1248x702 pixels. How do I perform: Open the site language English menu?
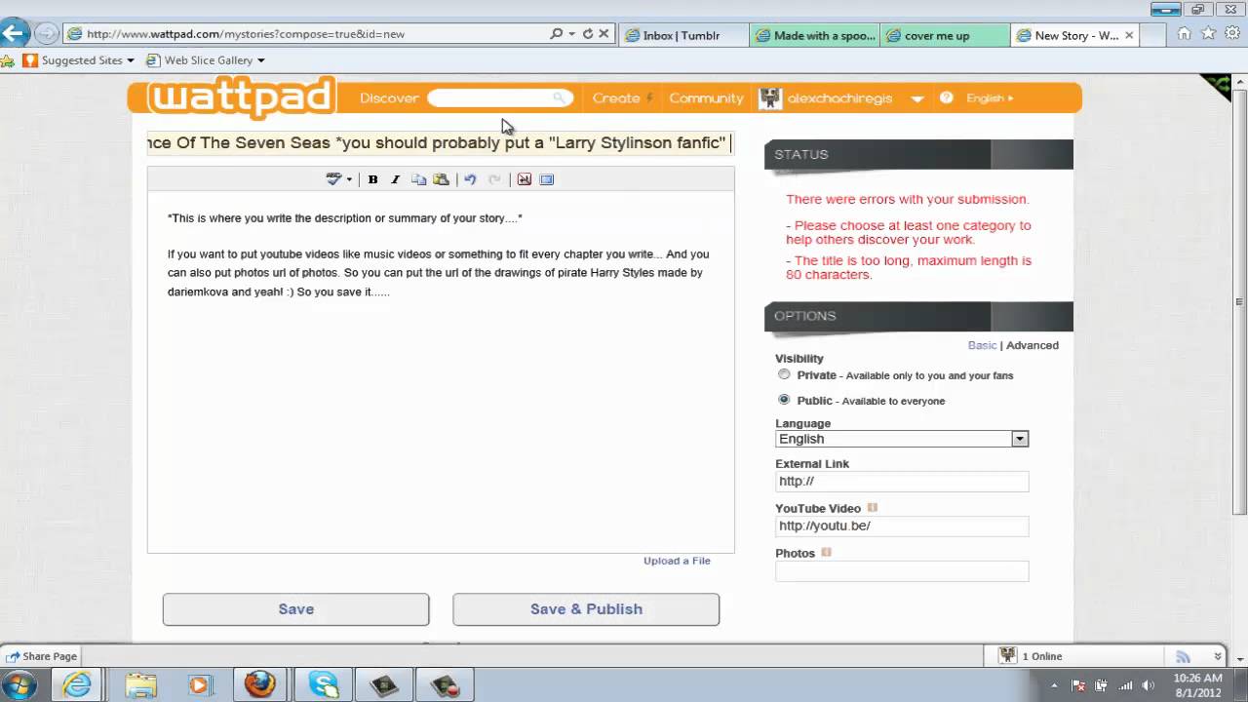(x=990, y=97)
